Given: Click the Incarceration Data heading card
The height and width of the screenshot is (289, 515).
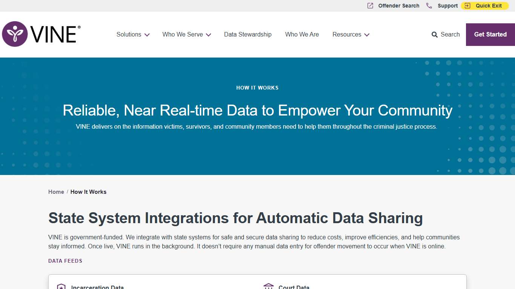Looking at the screenshot, I should 97,286.
